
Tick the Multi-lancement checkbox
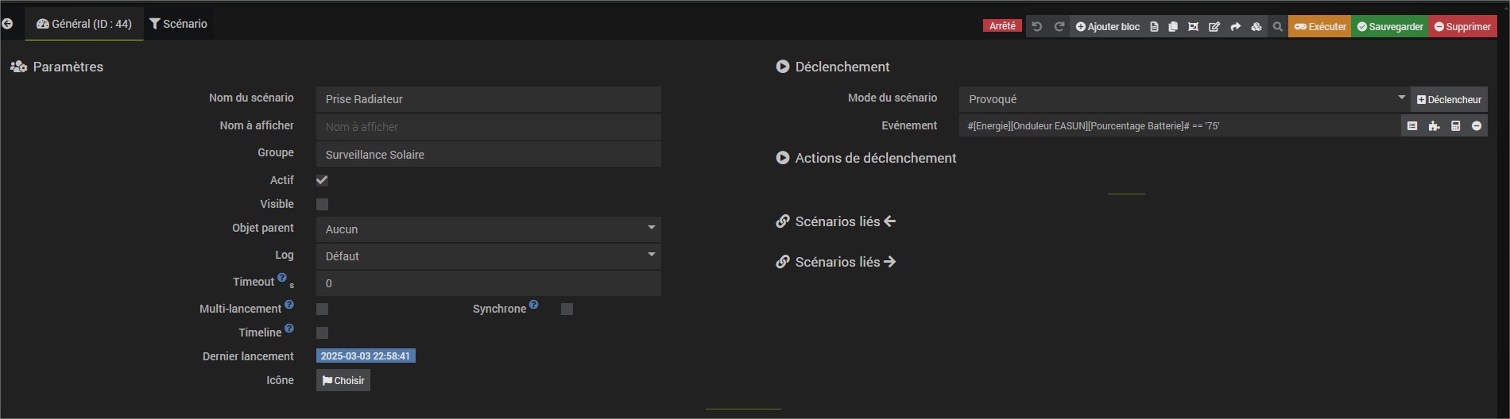[322, 309]
